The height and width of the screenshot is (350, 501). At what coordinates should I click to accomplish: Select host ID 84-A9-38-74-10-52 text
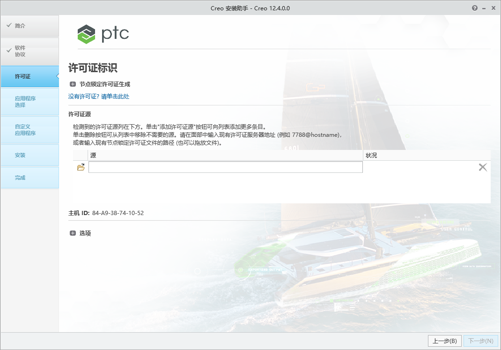point(118,213)
